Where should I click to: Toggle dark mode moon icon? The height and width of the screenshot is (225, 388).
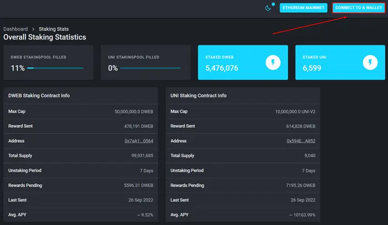268,8
